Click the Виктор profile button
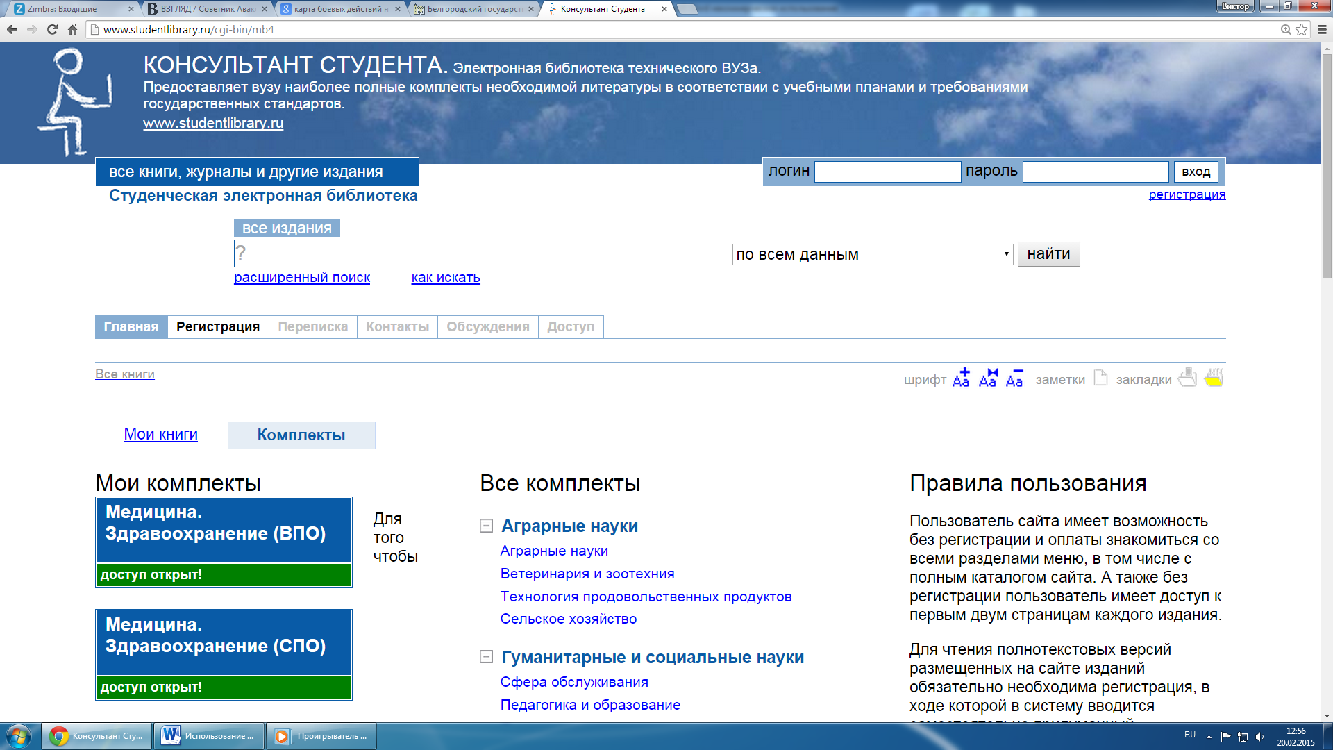The width and height of the screenshot is (1333, 750). [1235, 6]
